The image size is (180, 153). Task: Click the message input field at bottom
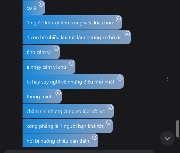pos(79,152)
